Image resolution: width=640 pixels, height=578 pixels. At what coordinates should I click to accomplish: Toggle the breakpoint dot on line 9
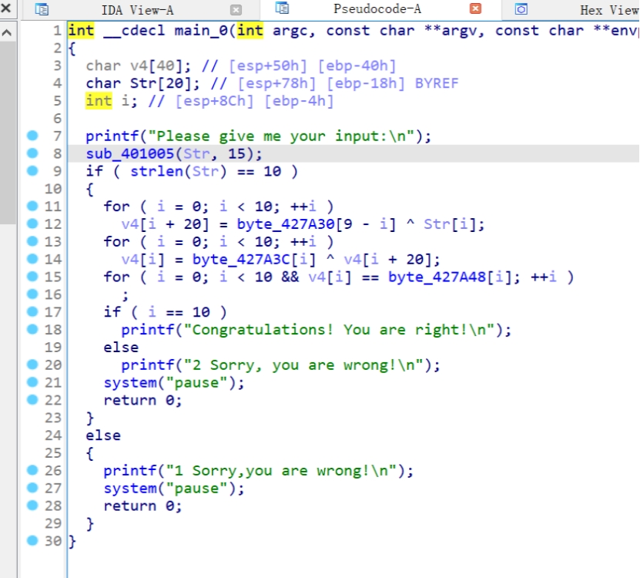(x=32, y=171)
